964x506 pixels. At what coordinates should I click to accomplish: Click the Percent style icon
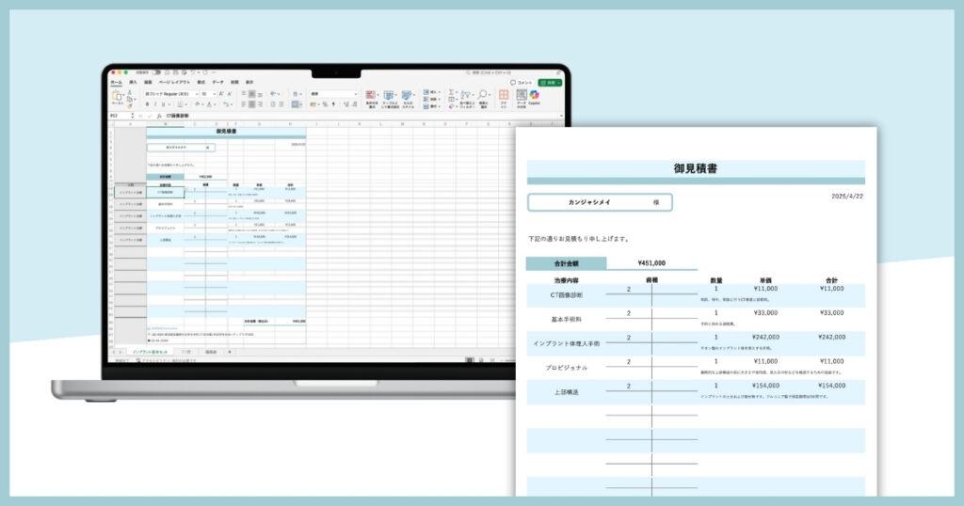pos(325,104)
